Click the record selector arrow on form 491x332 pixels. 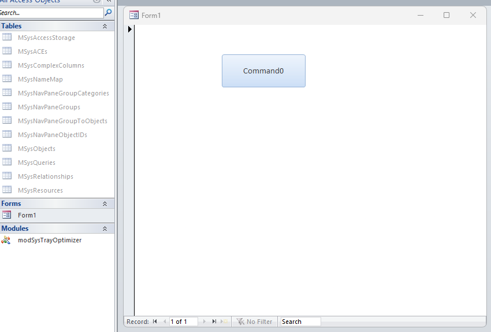point(130,29)
